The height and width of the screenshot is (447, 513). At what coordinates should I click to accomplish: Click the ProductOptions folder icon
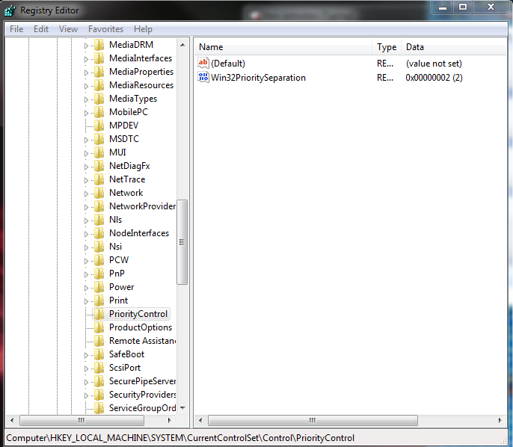(x=99, y=327)
